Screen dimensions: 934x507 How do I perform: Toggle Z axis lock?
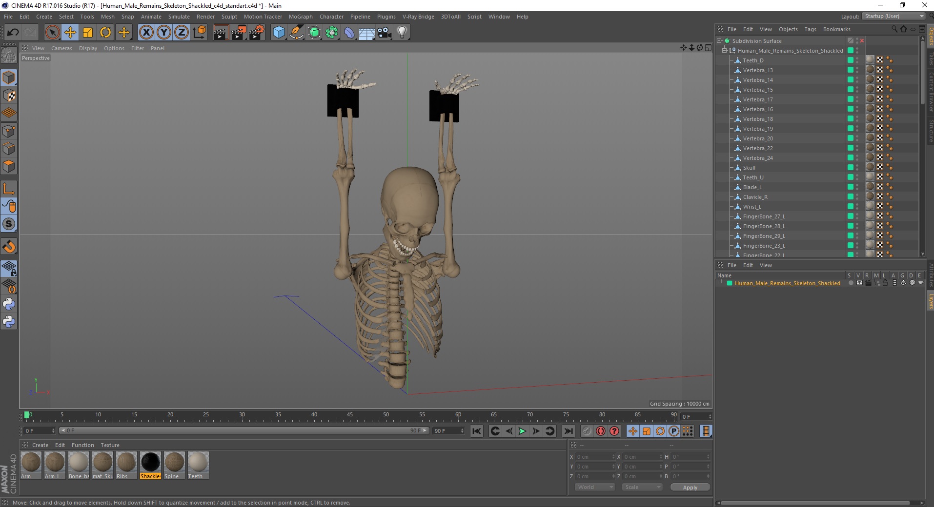(x=182, y=33)
